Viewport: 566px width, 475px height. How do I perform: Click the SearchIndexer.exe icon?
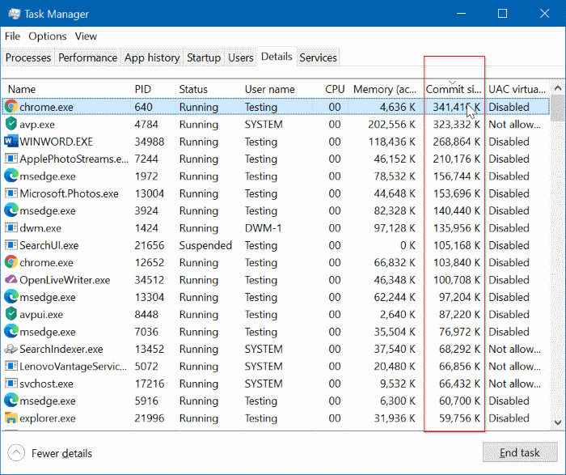click(11, 349)
